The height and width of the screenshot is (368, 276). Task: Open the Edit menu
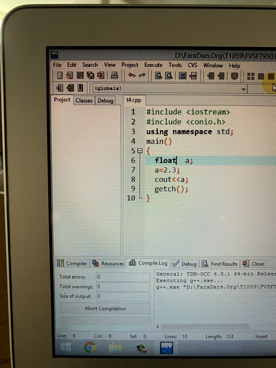(72, 65)
